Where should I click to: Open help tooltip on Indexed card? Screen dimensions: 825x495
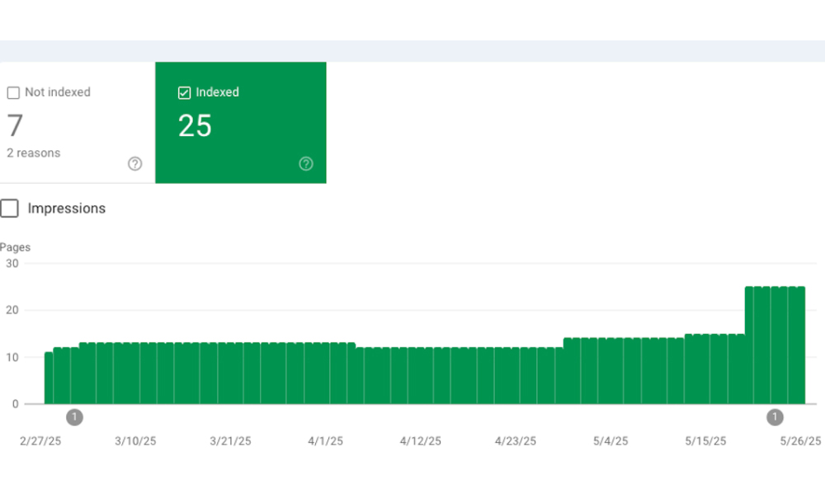(306, 164)
